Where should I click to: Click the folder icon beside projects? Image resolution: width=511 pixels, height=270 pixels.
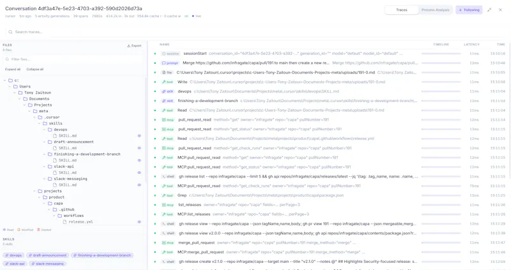[x=40, y=191]
